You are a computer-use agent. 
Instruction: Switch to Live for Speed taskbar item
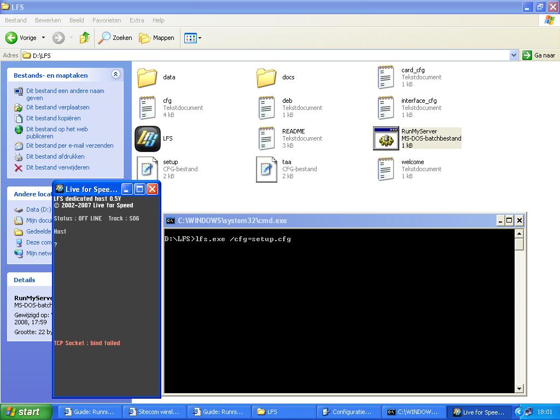pyautogui.click(x=479, y=412)
